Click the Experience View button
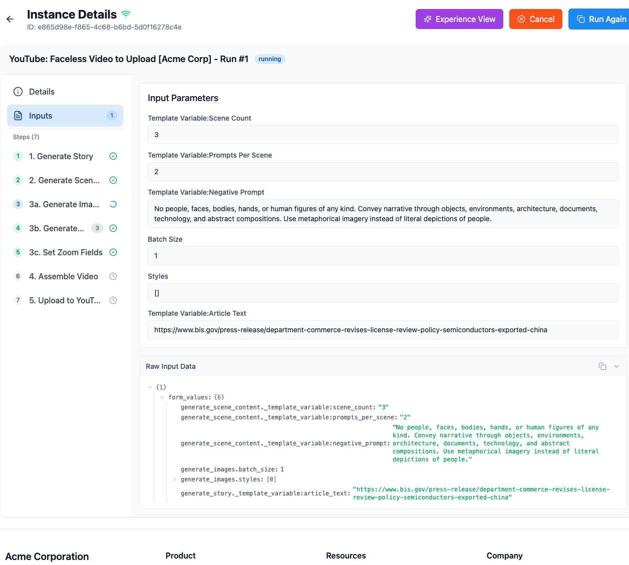The image size is (629, 565). coord(459,19)
